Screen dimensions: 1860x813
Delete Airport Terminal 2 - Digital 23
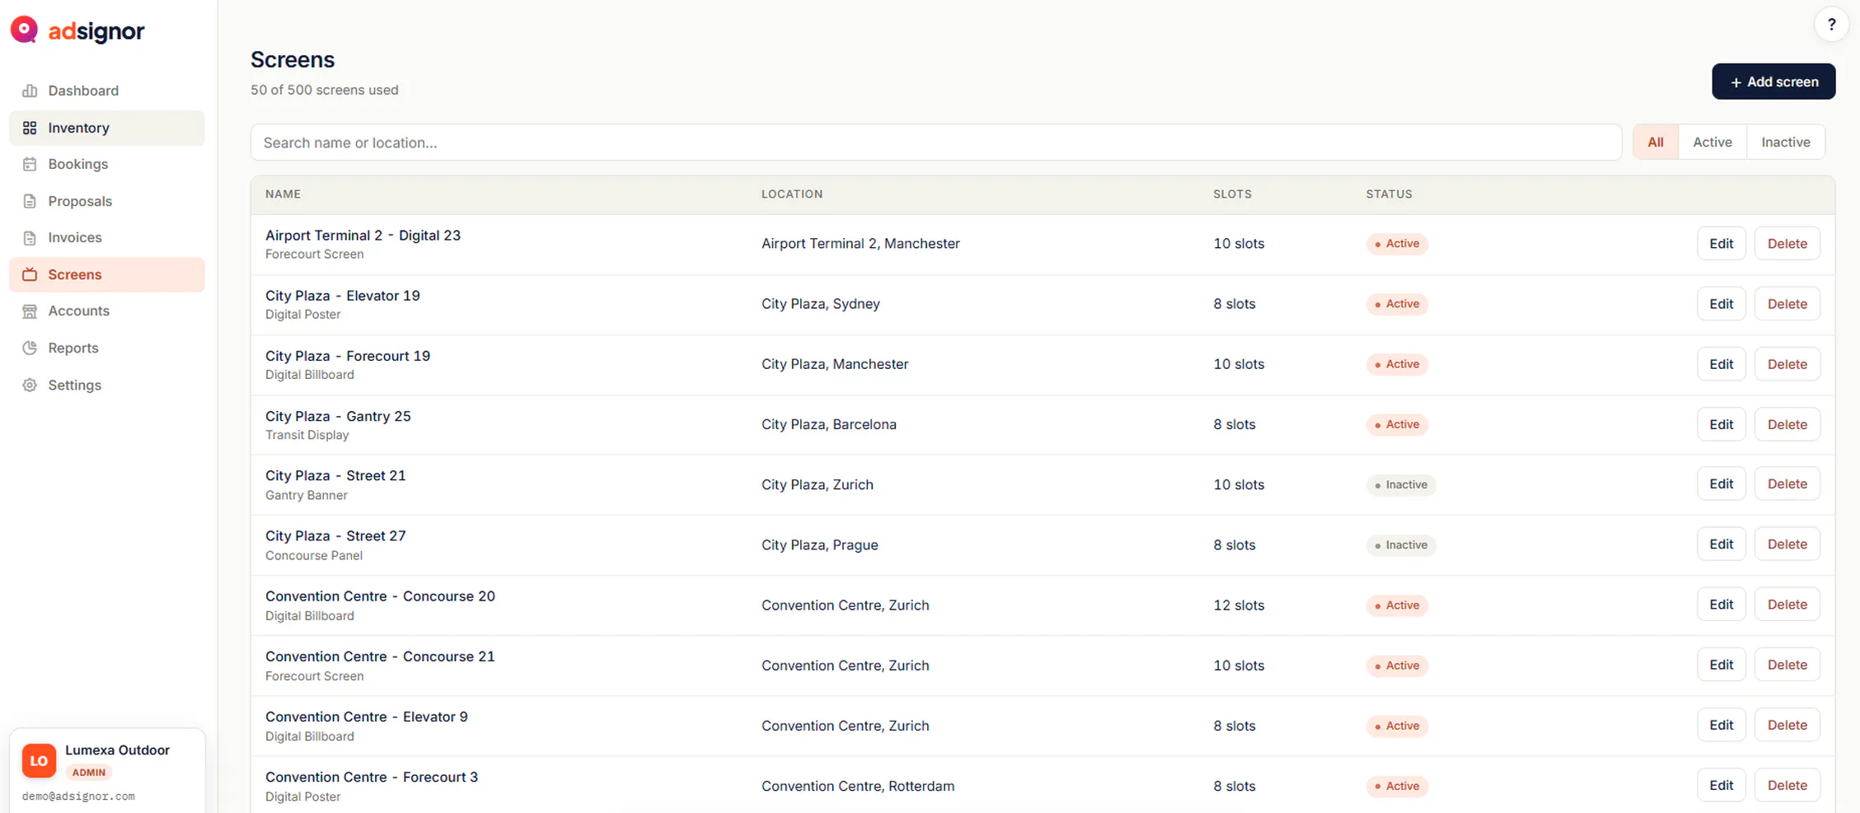click(x=1787, y=244)
